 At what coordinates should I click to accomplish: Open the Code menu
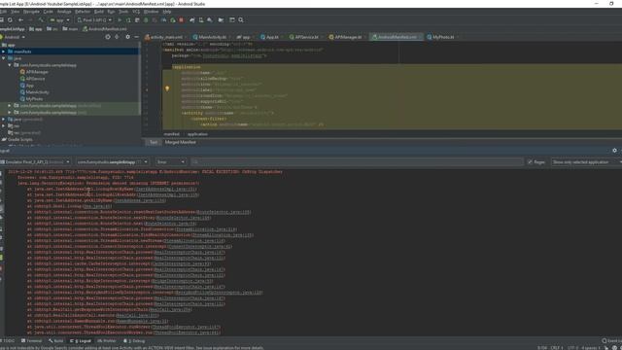tap(48, 12)
